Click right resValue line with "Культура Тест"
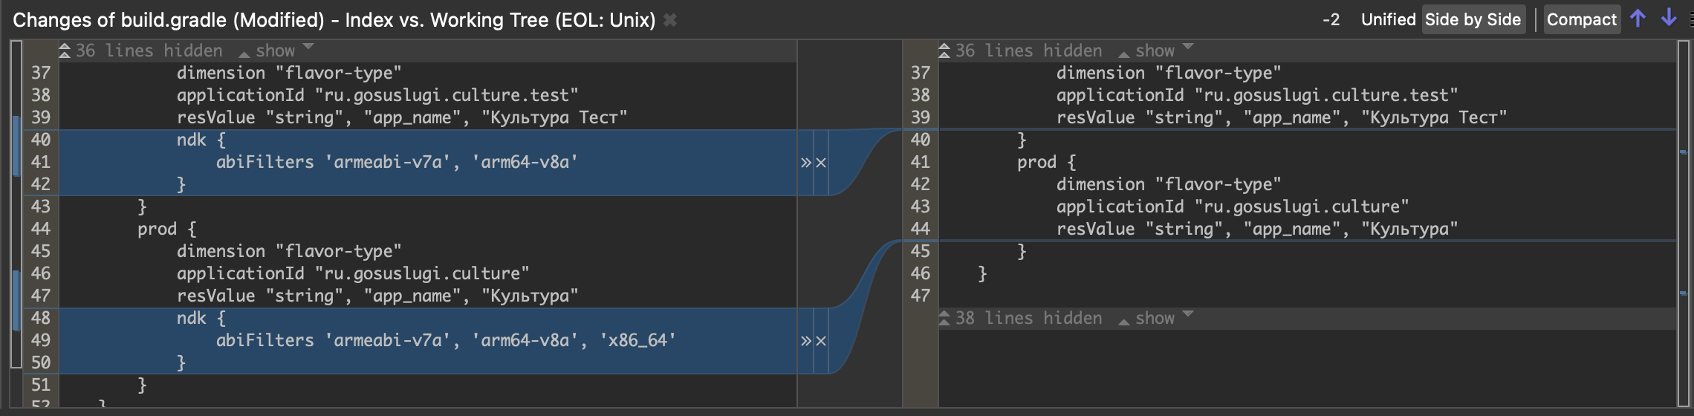This screenshot has width=1694, height=416. coord(1282,118)
